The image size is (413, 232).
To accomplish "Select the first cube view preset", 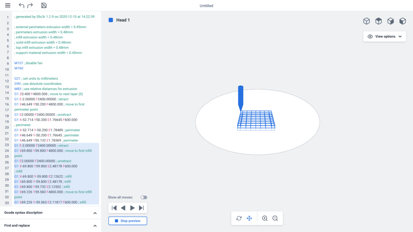I will pyautogui.click(x=366, y=21).
